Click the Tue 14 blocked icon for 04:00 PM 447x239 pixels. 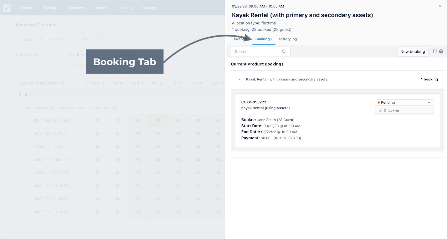coord(117,212)
